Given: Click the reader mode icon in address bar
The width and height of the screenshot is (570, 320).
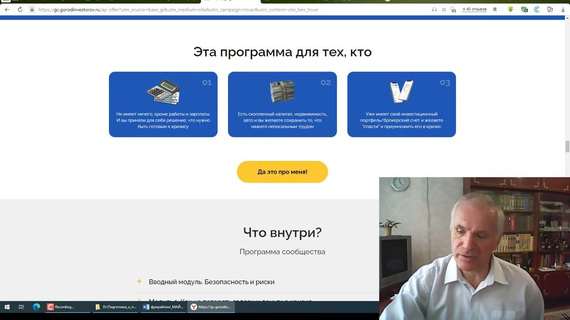Looking at the screenshot, I should (x=444, y=9).
